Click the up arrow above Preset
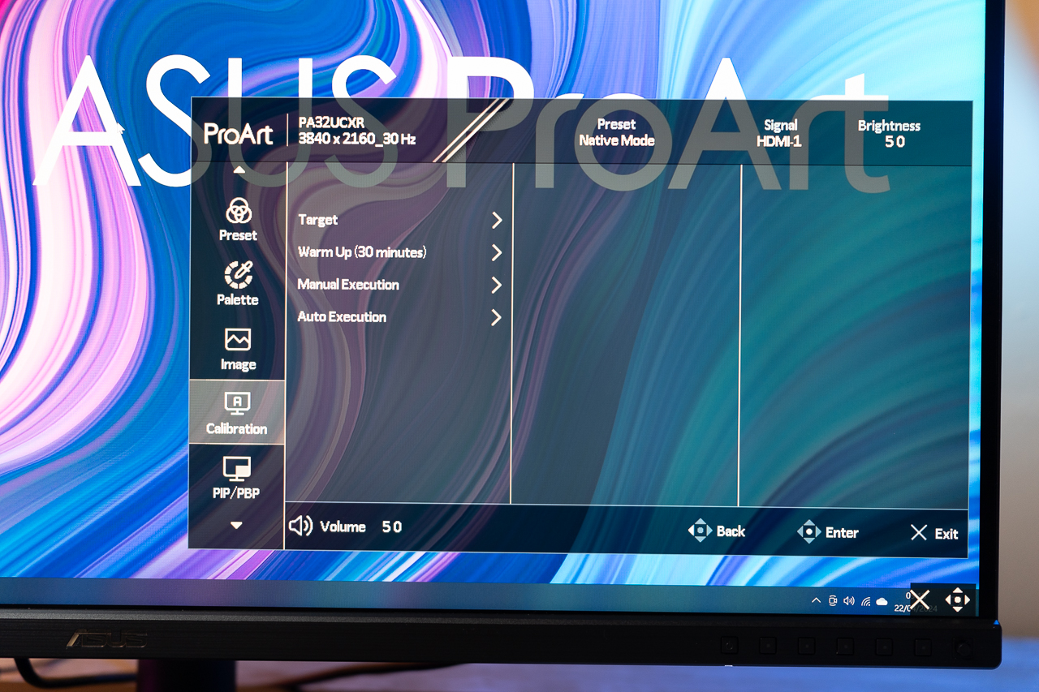This screenshot has width=1039, height=692. click(x=239, y=170)
